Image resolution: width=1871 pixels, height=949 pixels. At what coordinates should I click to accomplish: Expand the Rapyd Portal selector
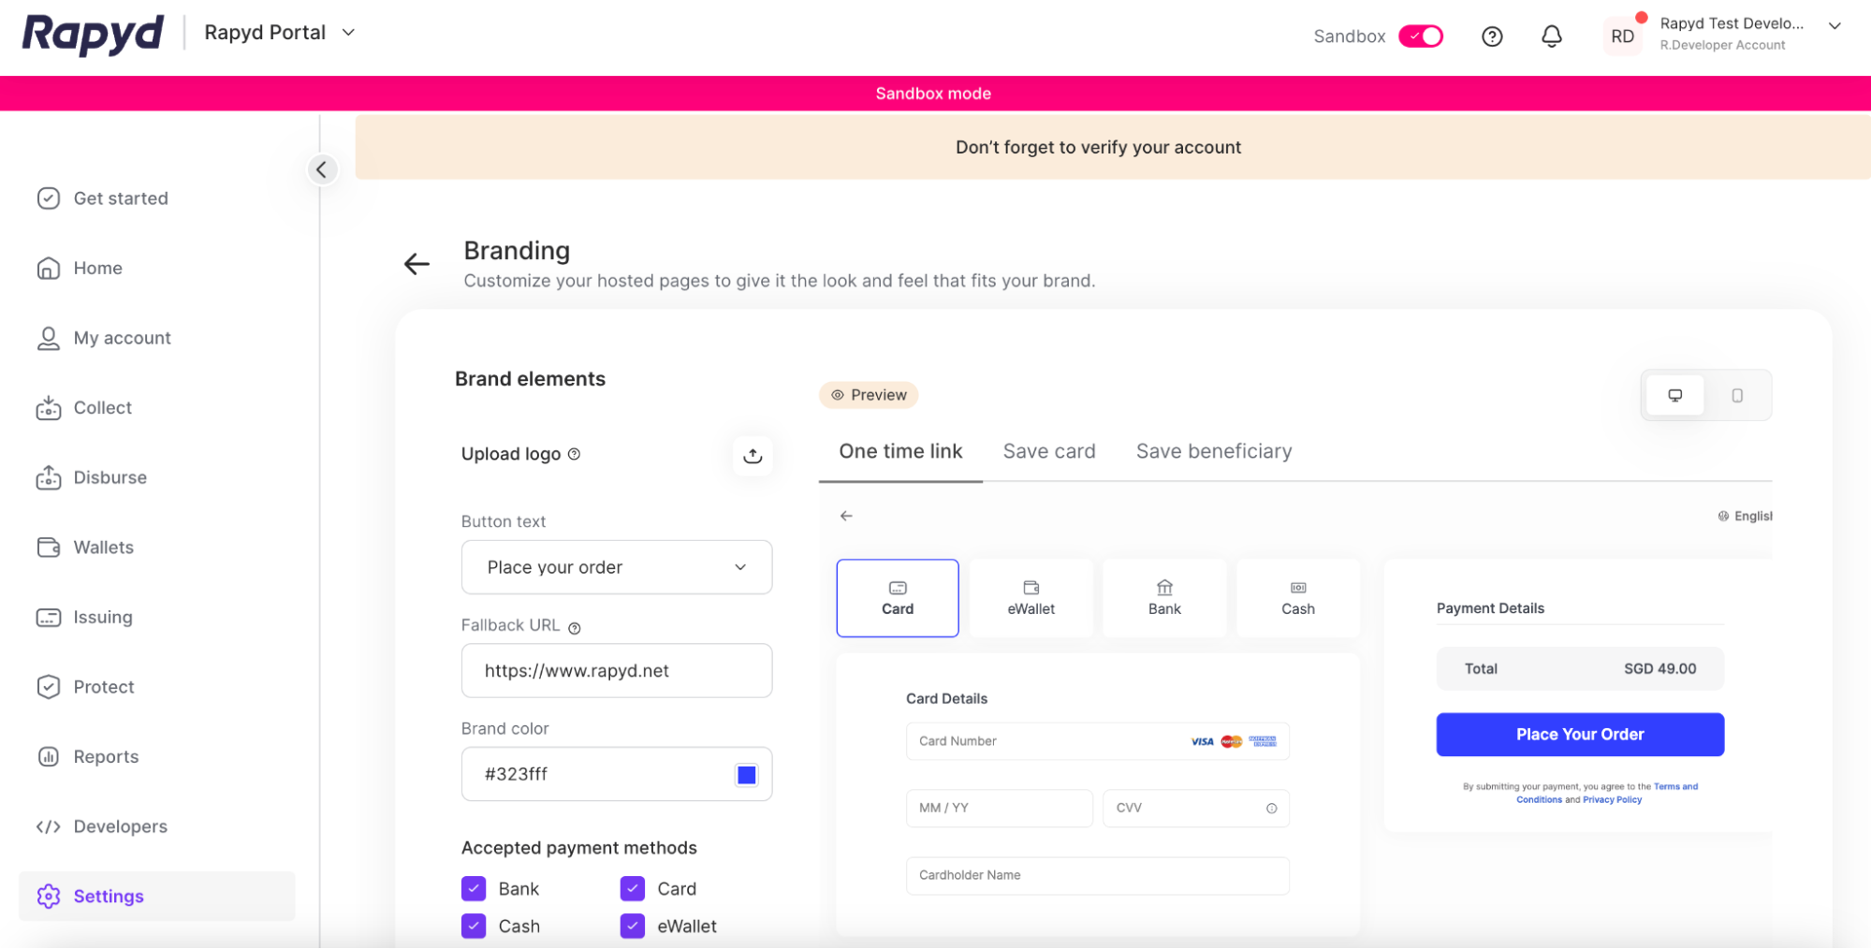tap(348, 32)
